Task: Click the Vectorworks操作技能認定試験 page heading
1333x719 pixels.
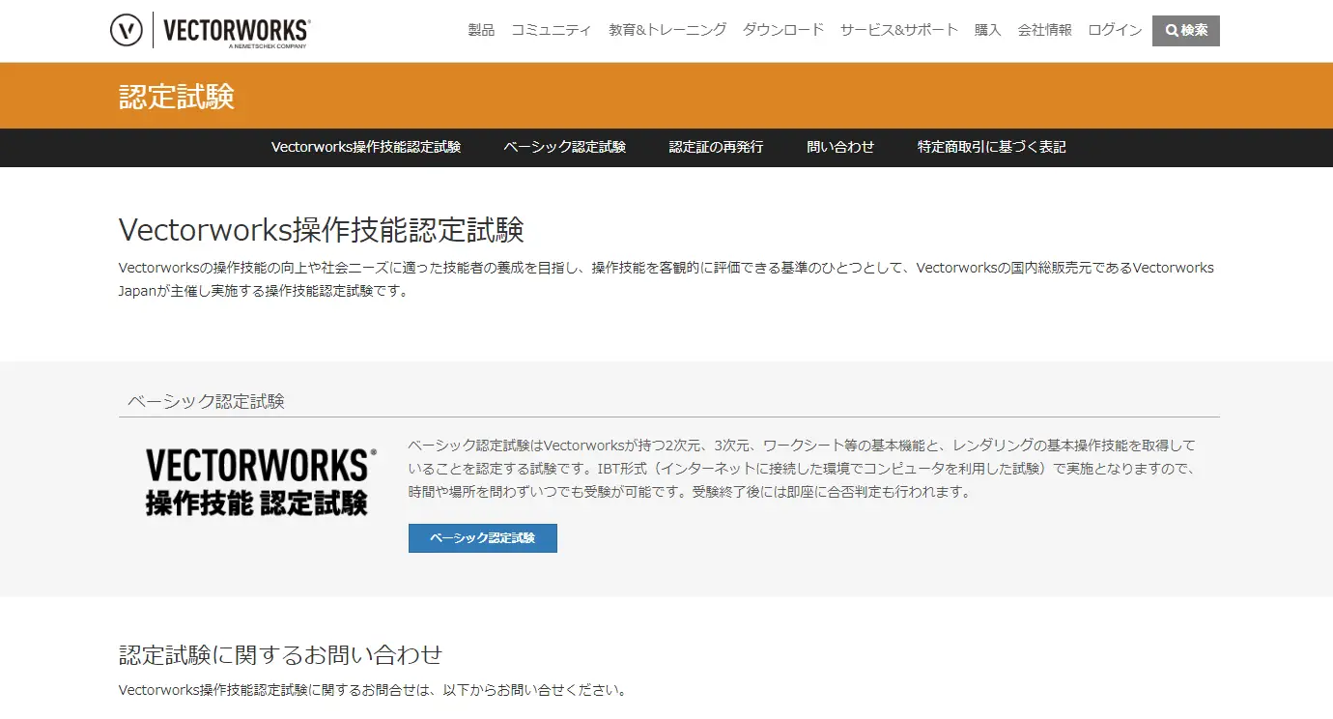Action: (322, 230)
